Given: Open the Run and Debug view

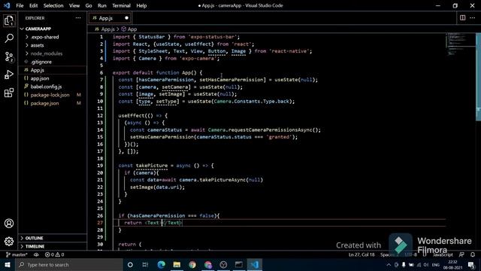Looking at the screenshot, I should click(x=9, y=75).
